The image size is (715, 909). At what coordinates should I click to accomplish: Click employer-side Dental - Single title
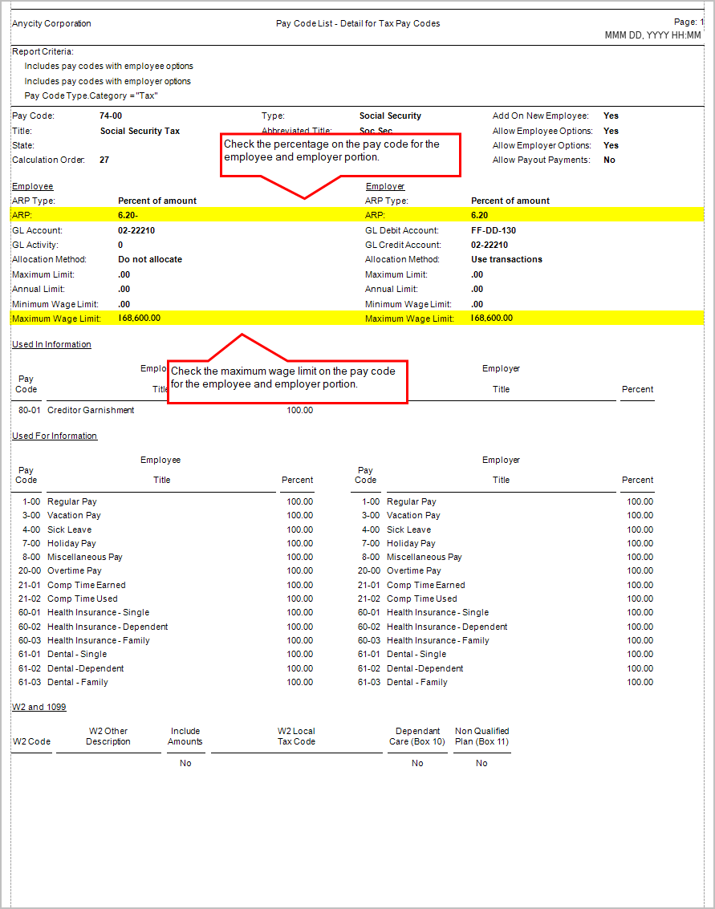417,655
